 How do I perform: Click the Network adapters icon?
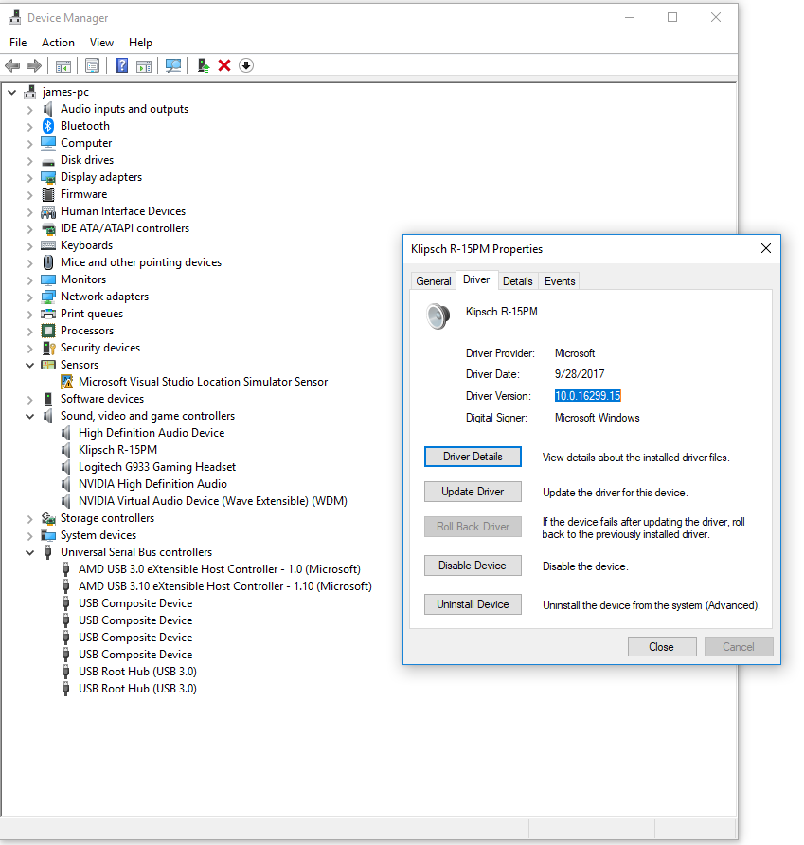coord(48,297)
